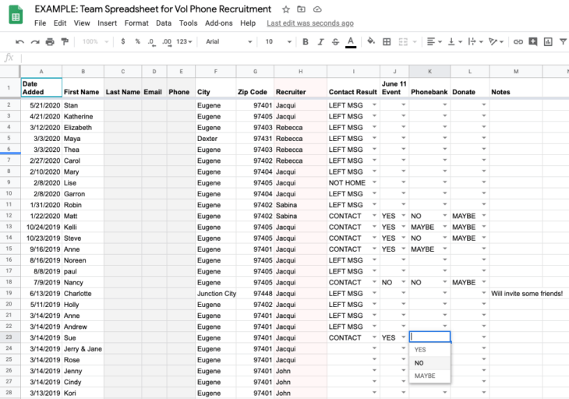
Task: Open the Add-ons menu
Action: click(x=219, y=23)
